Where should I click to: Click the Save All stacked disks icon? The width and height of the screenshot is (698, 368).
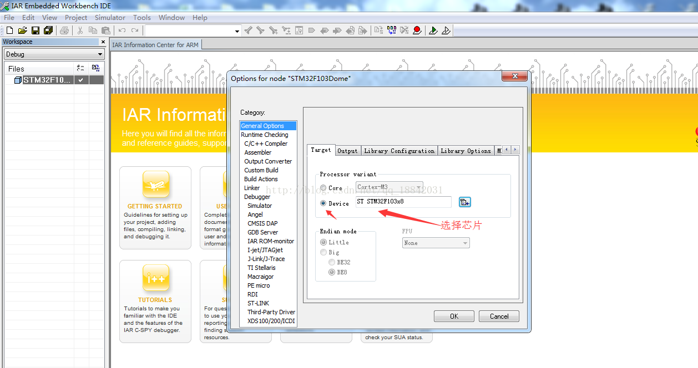pyautogui.click(x=48, y=30)
